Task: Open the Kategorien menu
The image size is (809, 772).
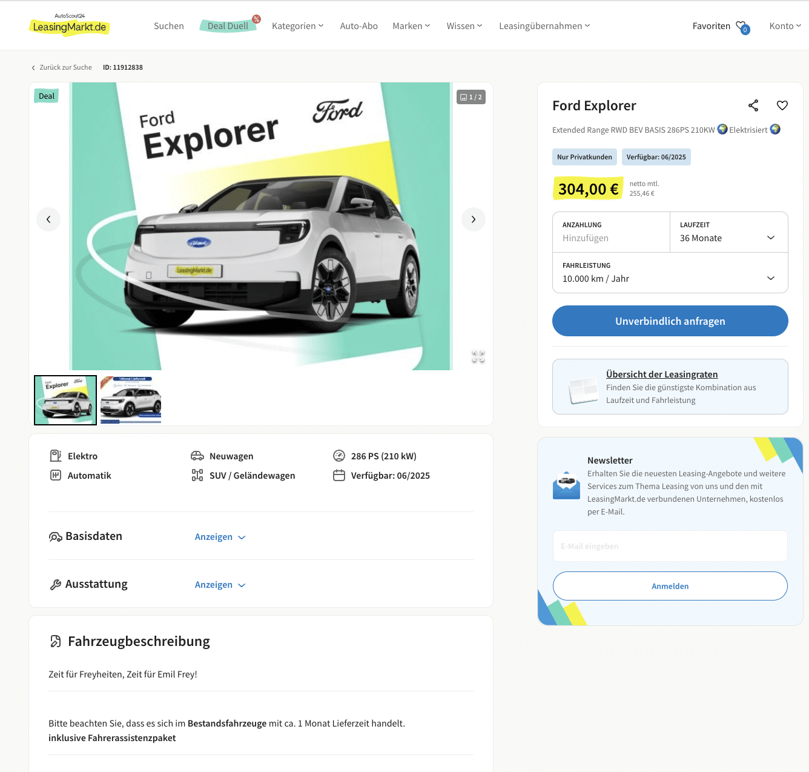Action: 298,26
